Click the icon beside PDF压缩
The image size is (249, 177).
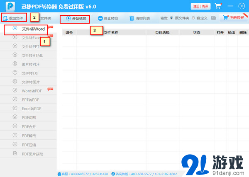point(15,144)
